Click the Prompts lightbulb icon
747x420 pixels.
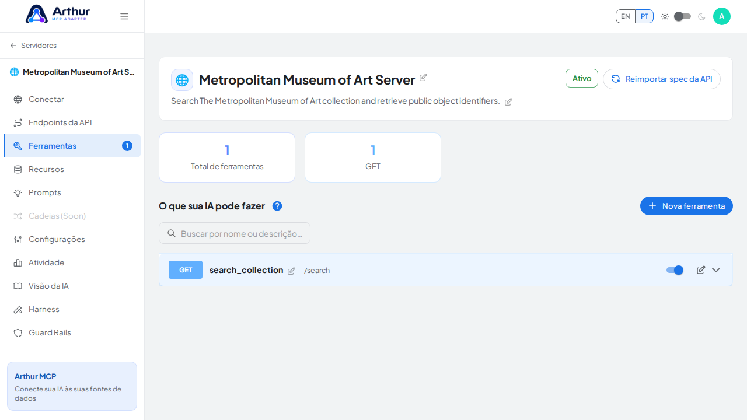tap(18, 192)
